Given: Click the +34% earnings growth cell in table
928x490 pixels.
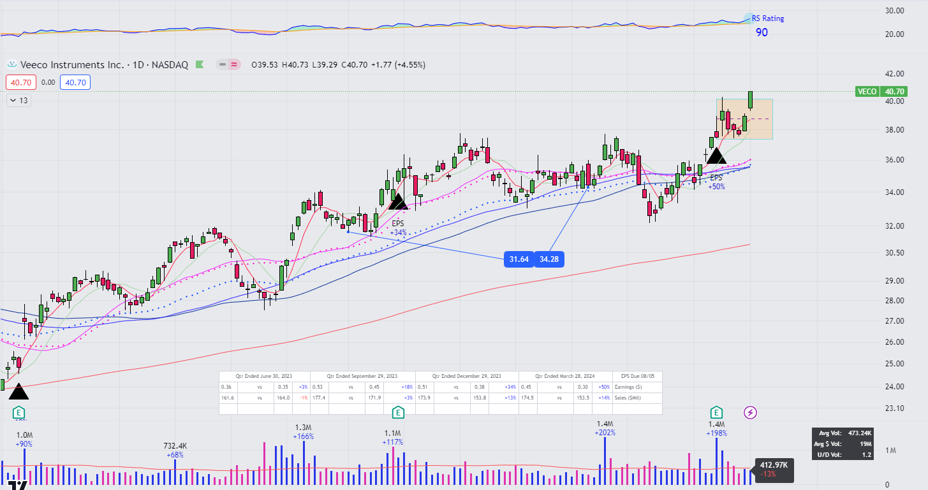Looking at the screenshot, I should [x=510, y=387].
